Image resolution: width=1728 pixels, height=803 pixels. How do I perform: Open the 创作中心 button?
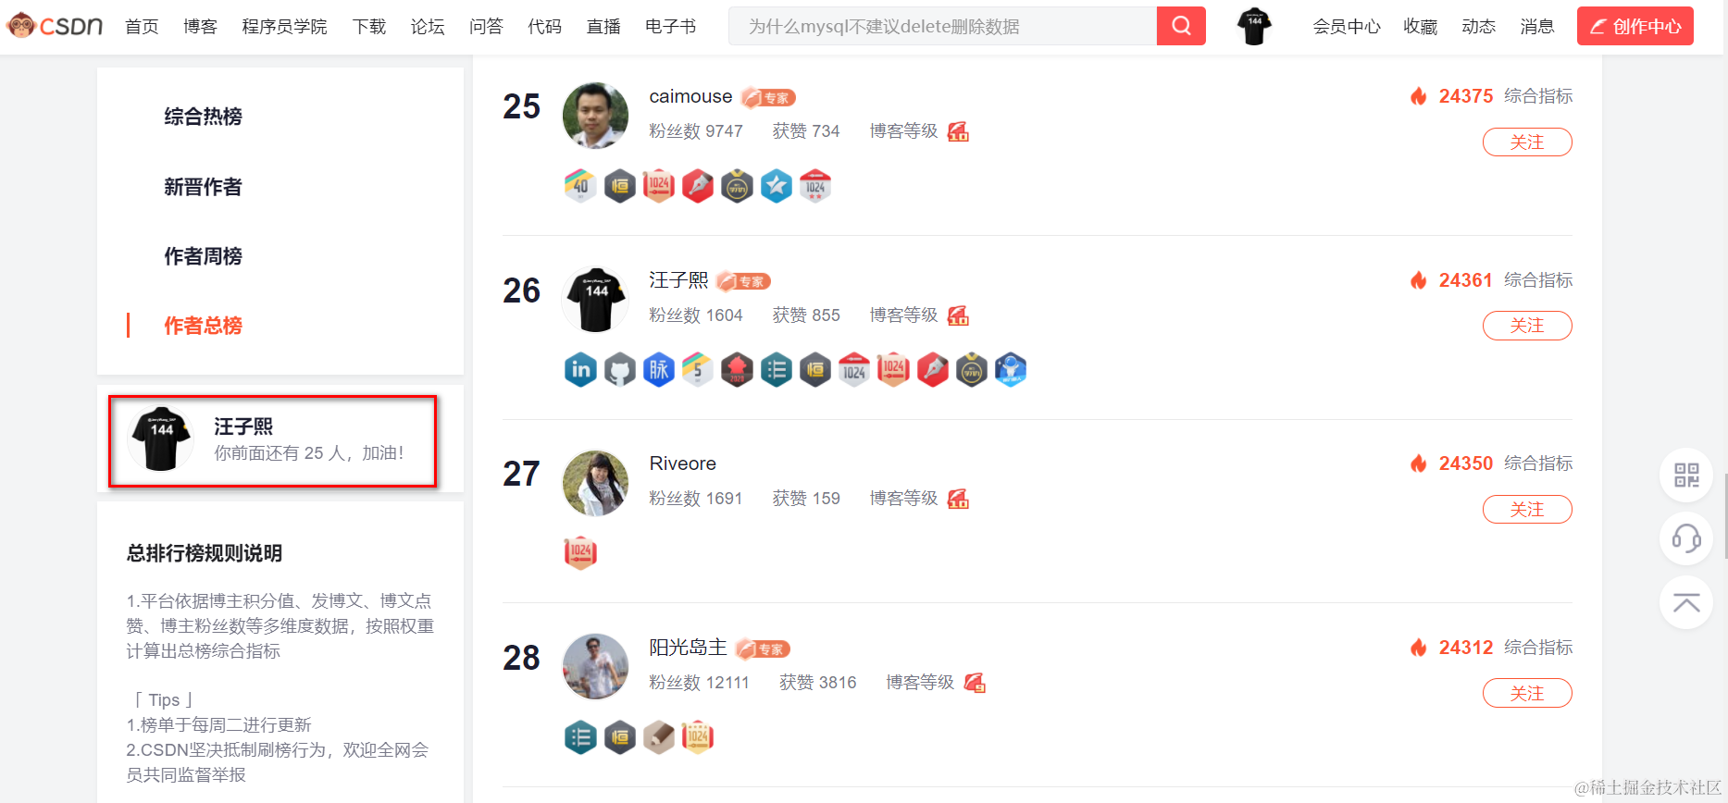point(1635,26)
